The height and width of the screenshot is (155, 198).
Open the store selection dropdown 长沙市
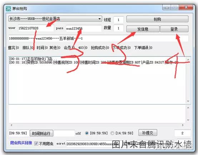[55, 19]
